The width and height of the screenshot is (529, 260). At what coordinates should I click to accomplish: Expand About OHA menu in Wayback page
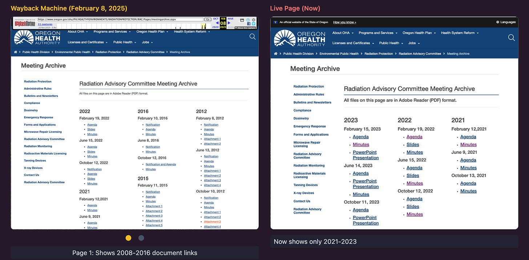pos(78,32)
